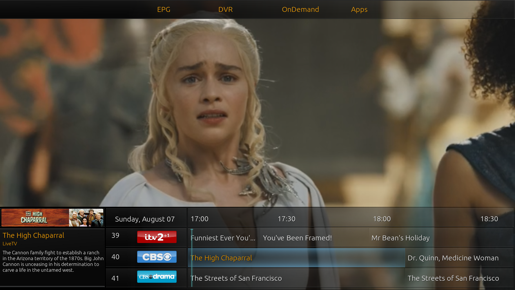The image size is (515, 290).
Task: Click The High Chaparral title in info panel
Action: (33, 235)
